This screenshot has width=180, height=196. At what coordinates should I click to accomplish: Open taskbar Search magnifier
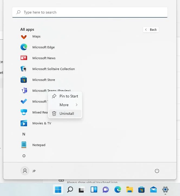pyautogui.click(x=70, y=190)
